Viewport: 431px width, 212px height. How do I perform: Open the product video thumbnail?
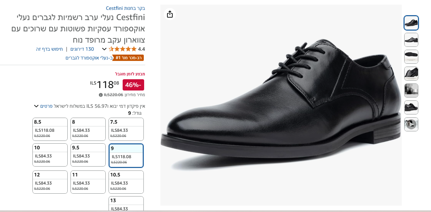pos(411,124)
